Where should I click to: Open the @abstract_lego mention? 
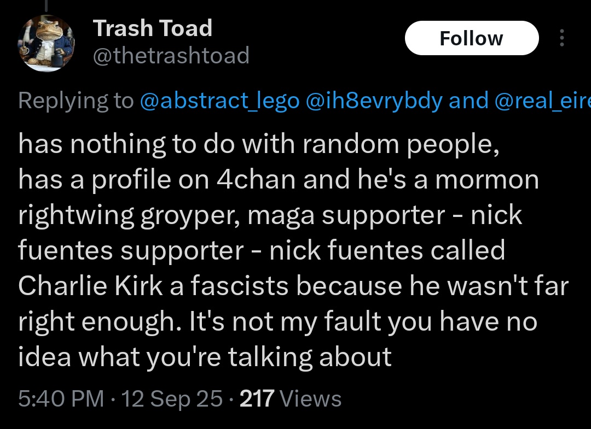220,101
